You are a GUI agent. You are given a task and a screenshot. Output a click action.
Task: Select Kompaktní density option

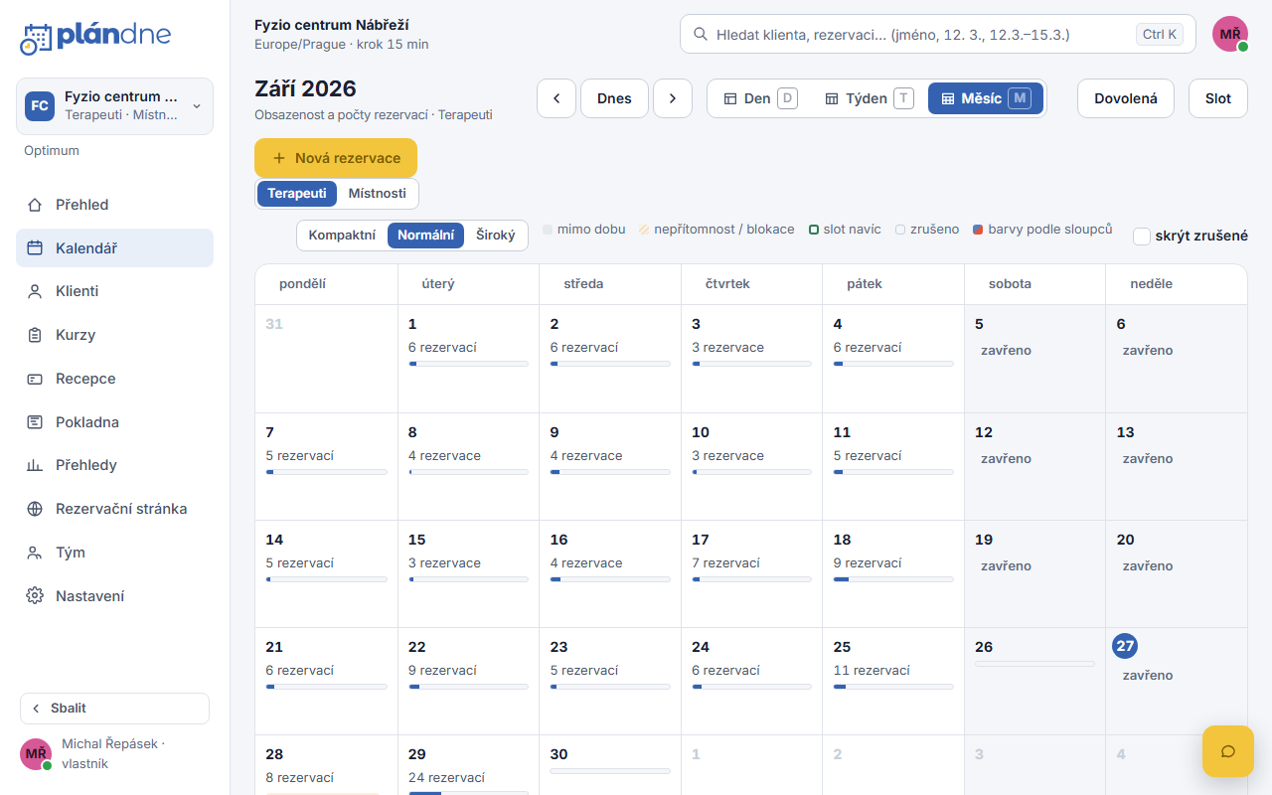[342, 236]
